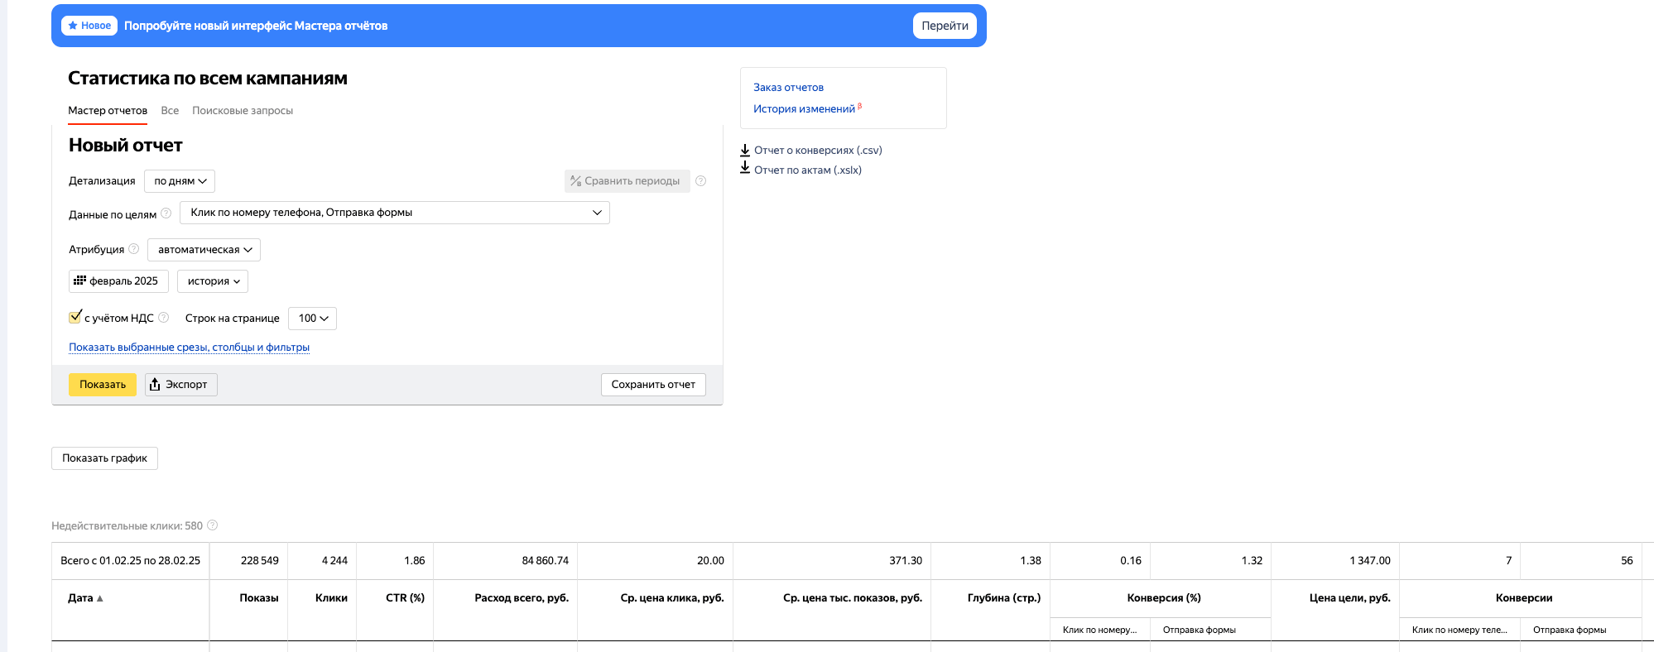
Task: Click help icon next to Атрибуция
Action: click(x=134, y=249)
